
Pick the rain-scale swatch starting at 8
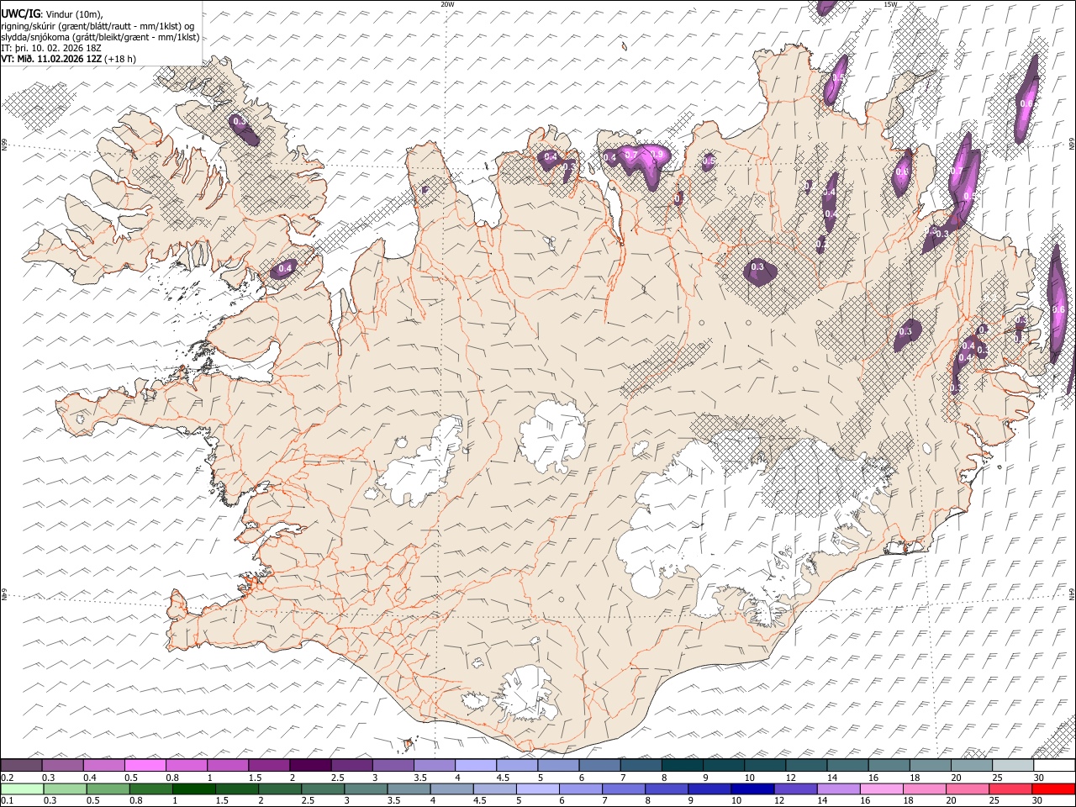(667, 789)
